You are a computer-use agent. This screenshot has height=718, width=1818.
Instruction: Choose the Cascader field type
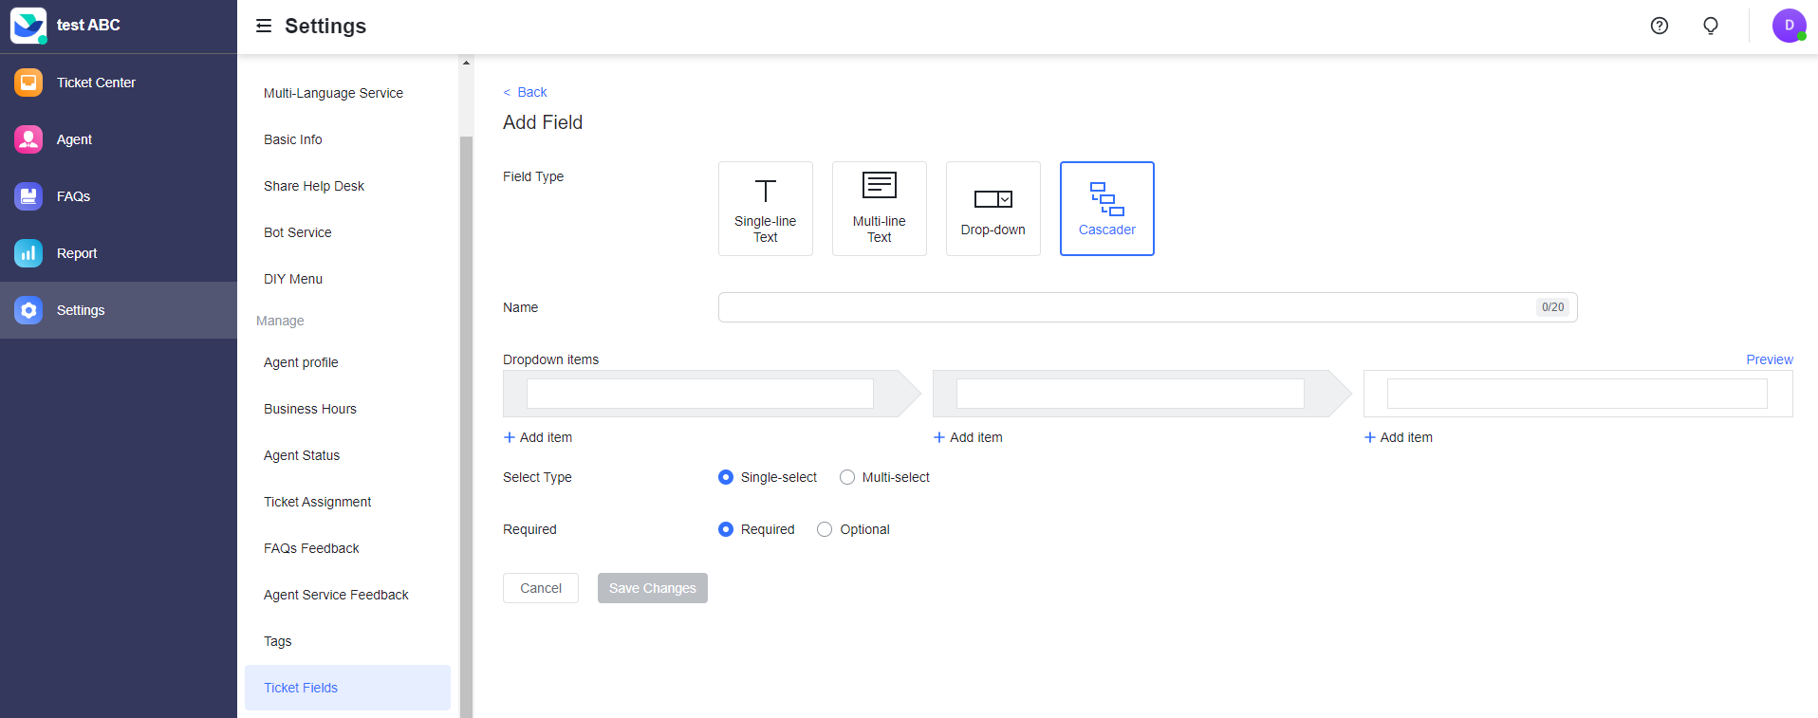pyautogui.click(x=1107, y=209)
